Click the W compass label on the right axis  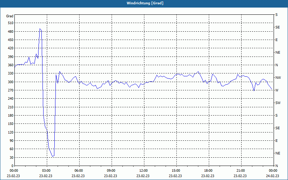(277, 90)
